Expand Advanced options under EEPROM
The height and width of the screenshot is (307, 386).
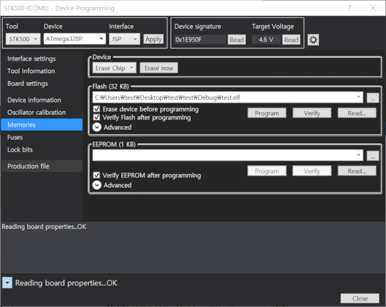(x=96, y=185)
